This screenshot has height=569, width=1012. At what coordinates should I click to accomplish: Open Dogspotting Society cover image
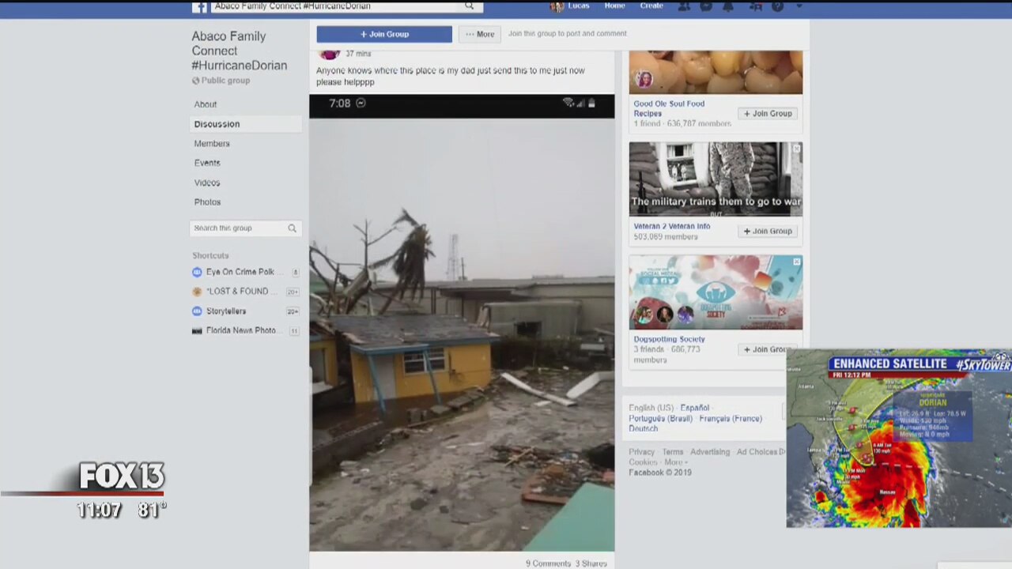[716, 292]
